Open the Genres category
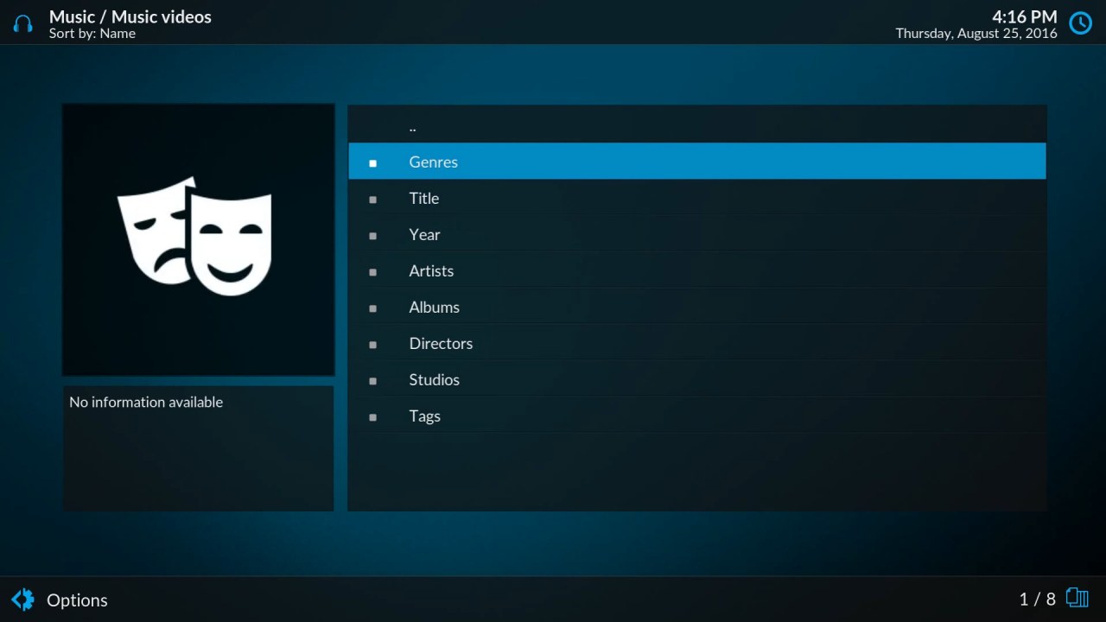 (433, 162)
